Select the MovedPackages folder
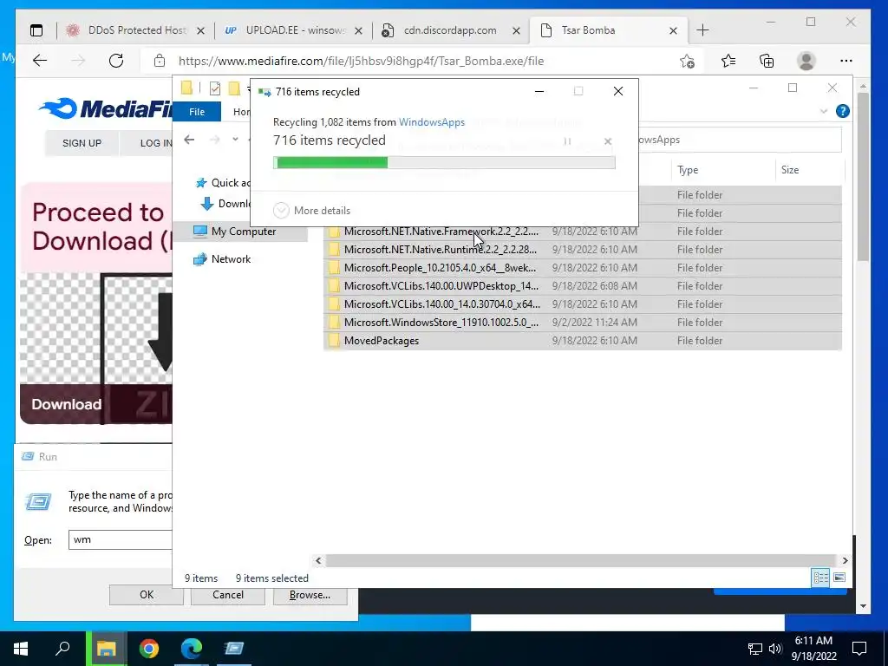 pyautogui.click(x=582, y=340)
